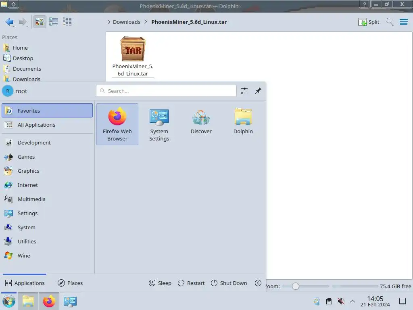Viewport: 413px width, 310px height.
Task: Switch to the Places tab
Action: 70,283
